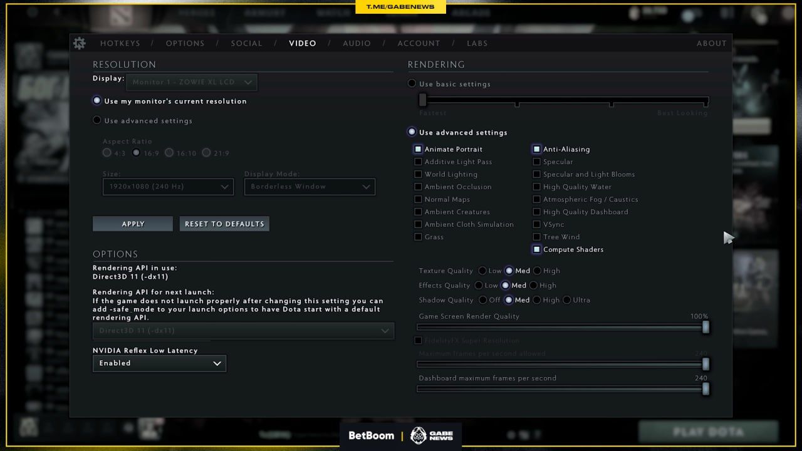
Task: Expand the resolution Size dropdown
Action: (x=168, y=187)
